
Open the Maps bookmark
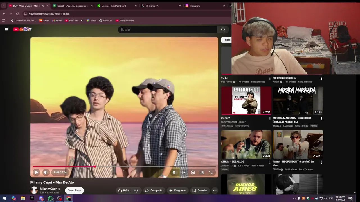[x=91, y=20]
